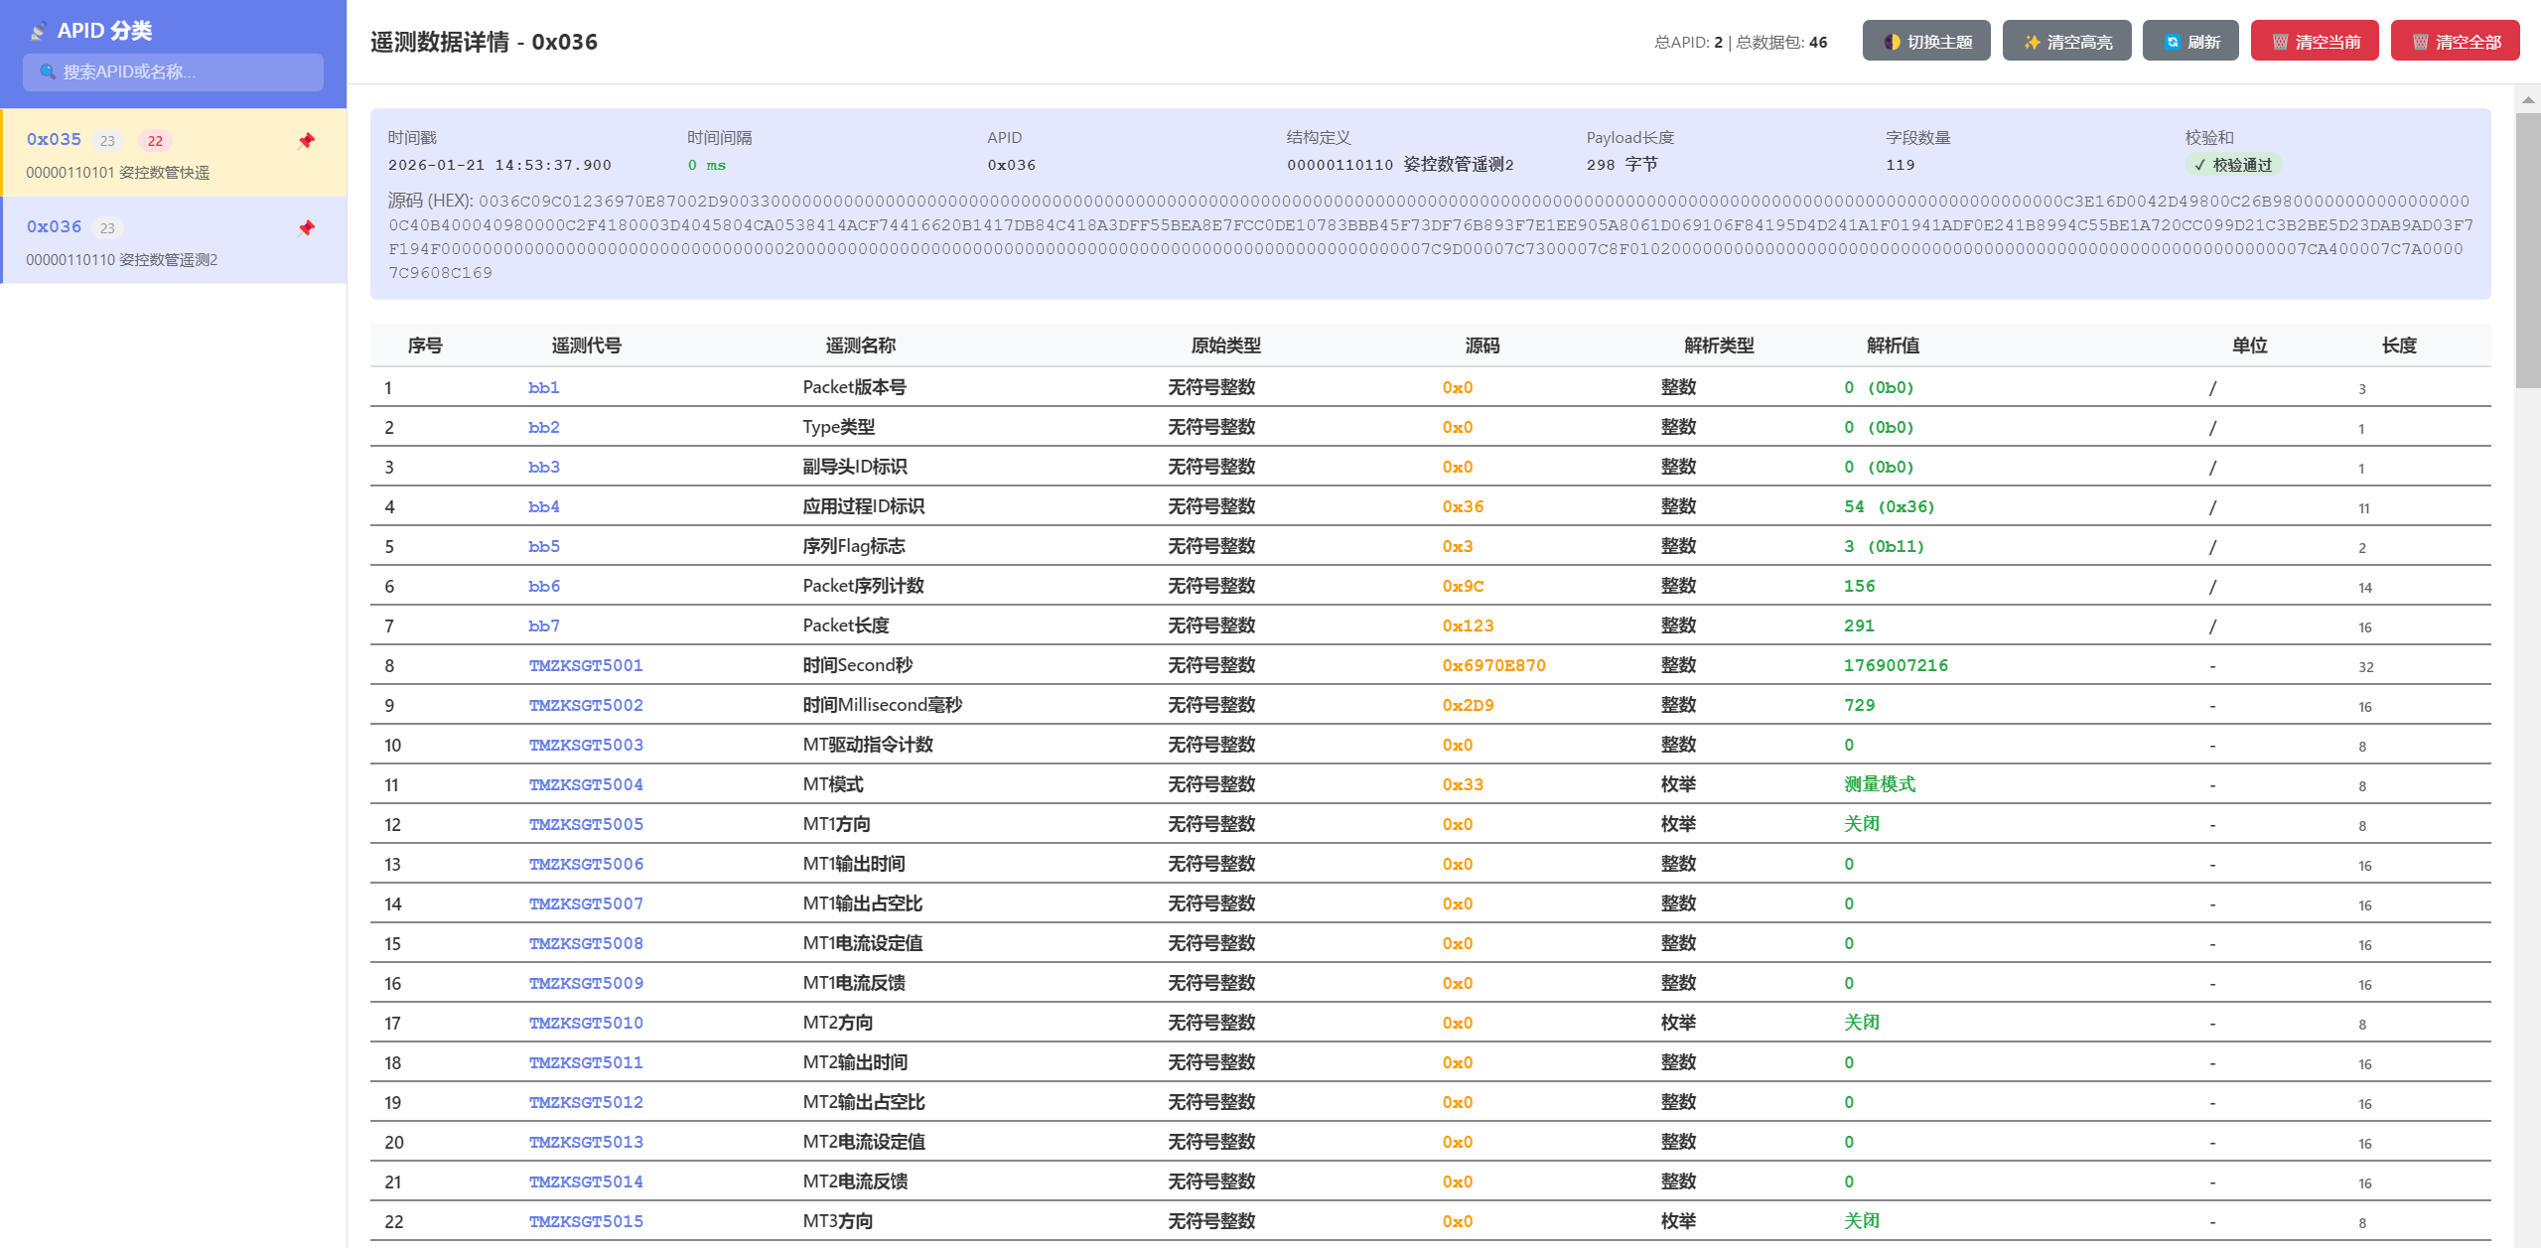The image size is (2541, 1248).
Task: Click the 解析值 column header
Action: pyautogui.click(x=1892, y=346)
